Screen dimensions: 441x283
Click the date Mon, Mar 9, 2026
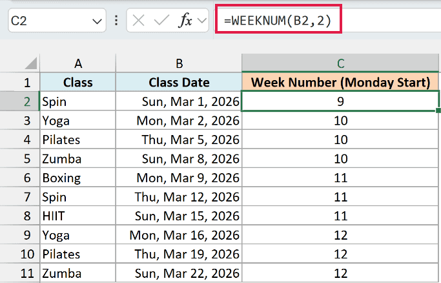pyautogui.click(x=179, y=178)
